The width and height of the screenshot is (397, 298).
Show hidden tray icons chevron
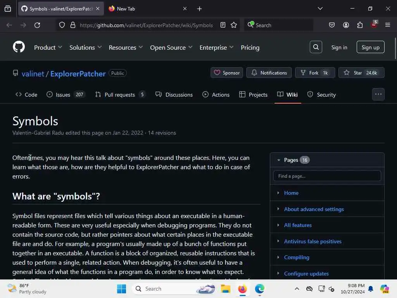(x=297, y=289)
